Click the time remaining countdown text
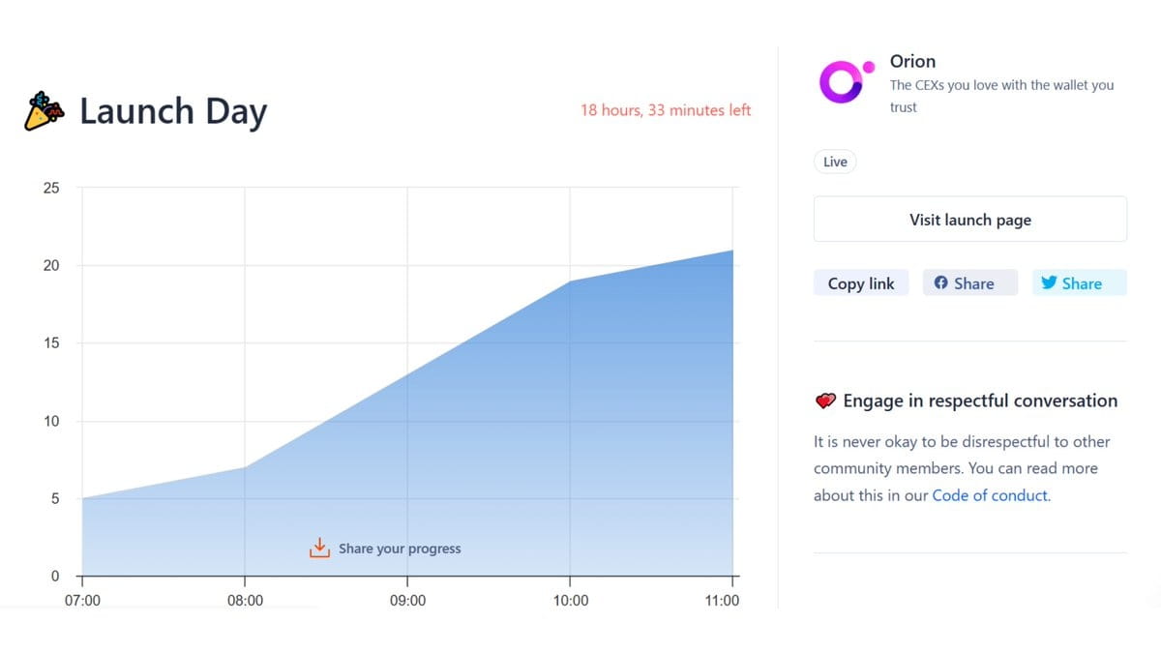This screenshot has height=653, width=1161. coord(666,110)
